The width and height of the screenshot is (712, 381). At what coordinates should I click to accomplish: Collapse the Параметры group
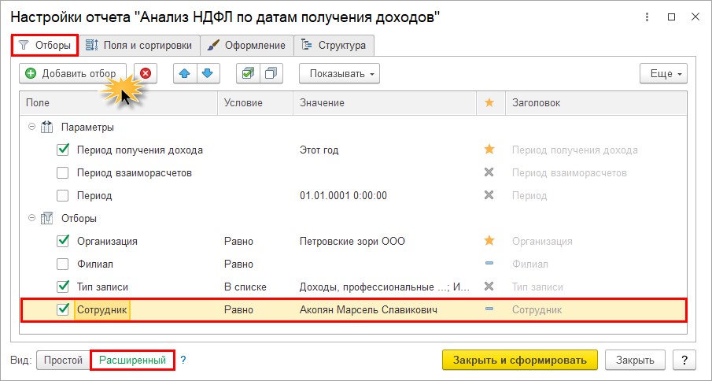tap(31, 128)
